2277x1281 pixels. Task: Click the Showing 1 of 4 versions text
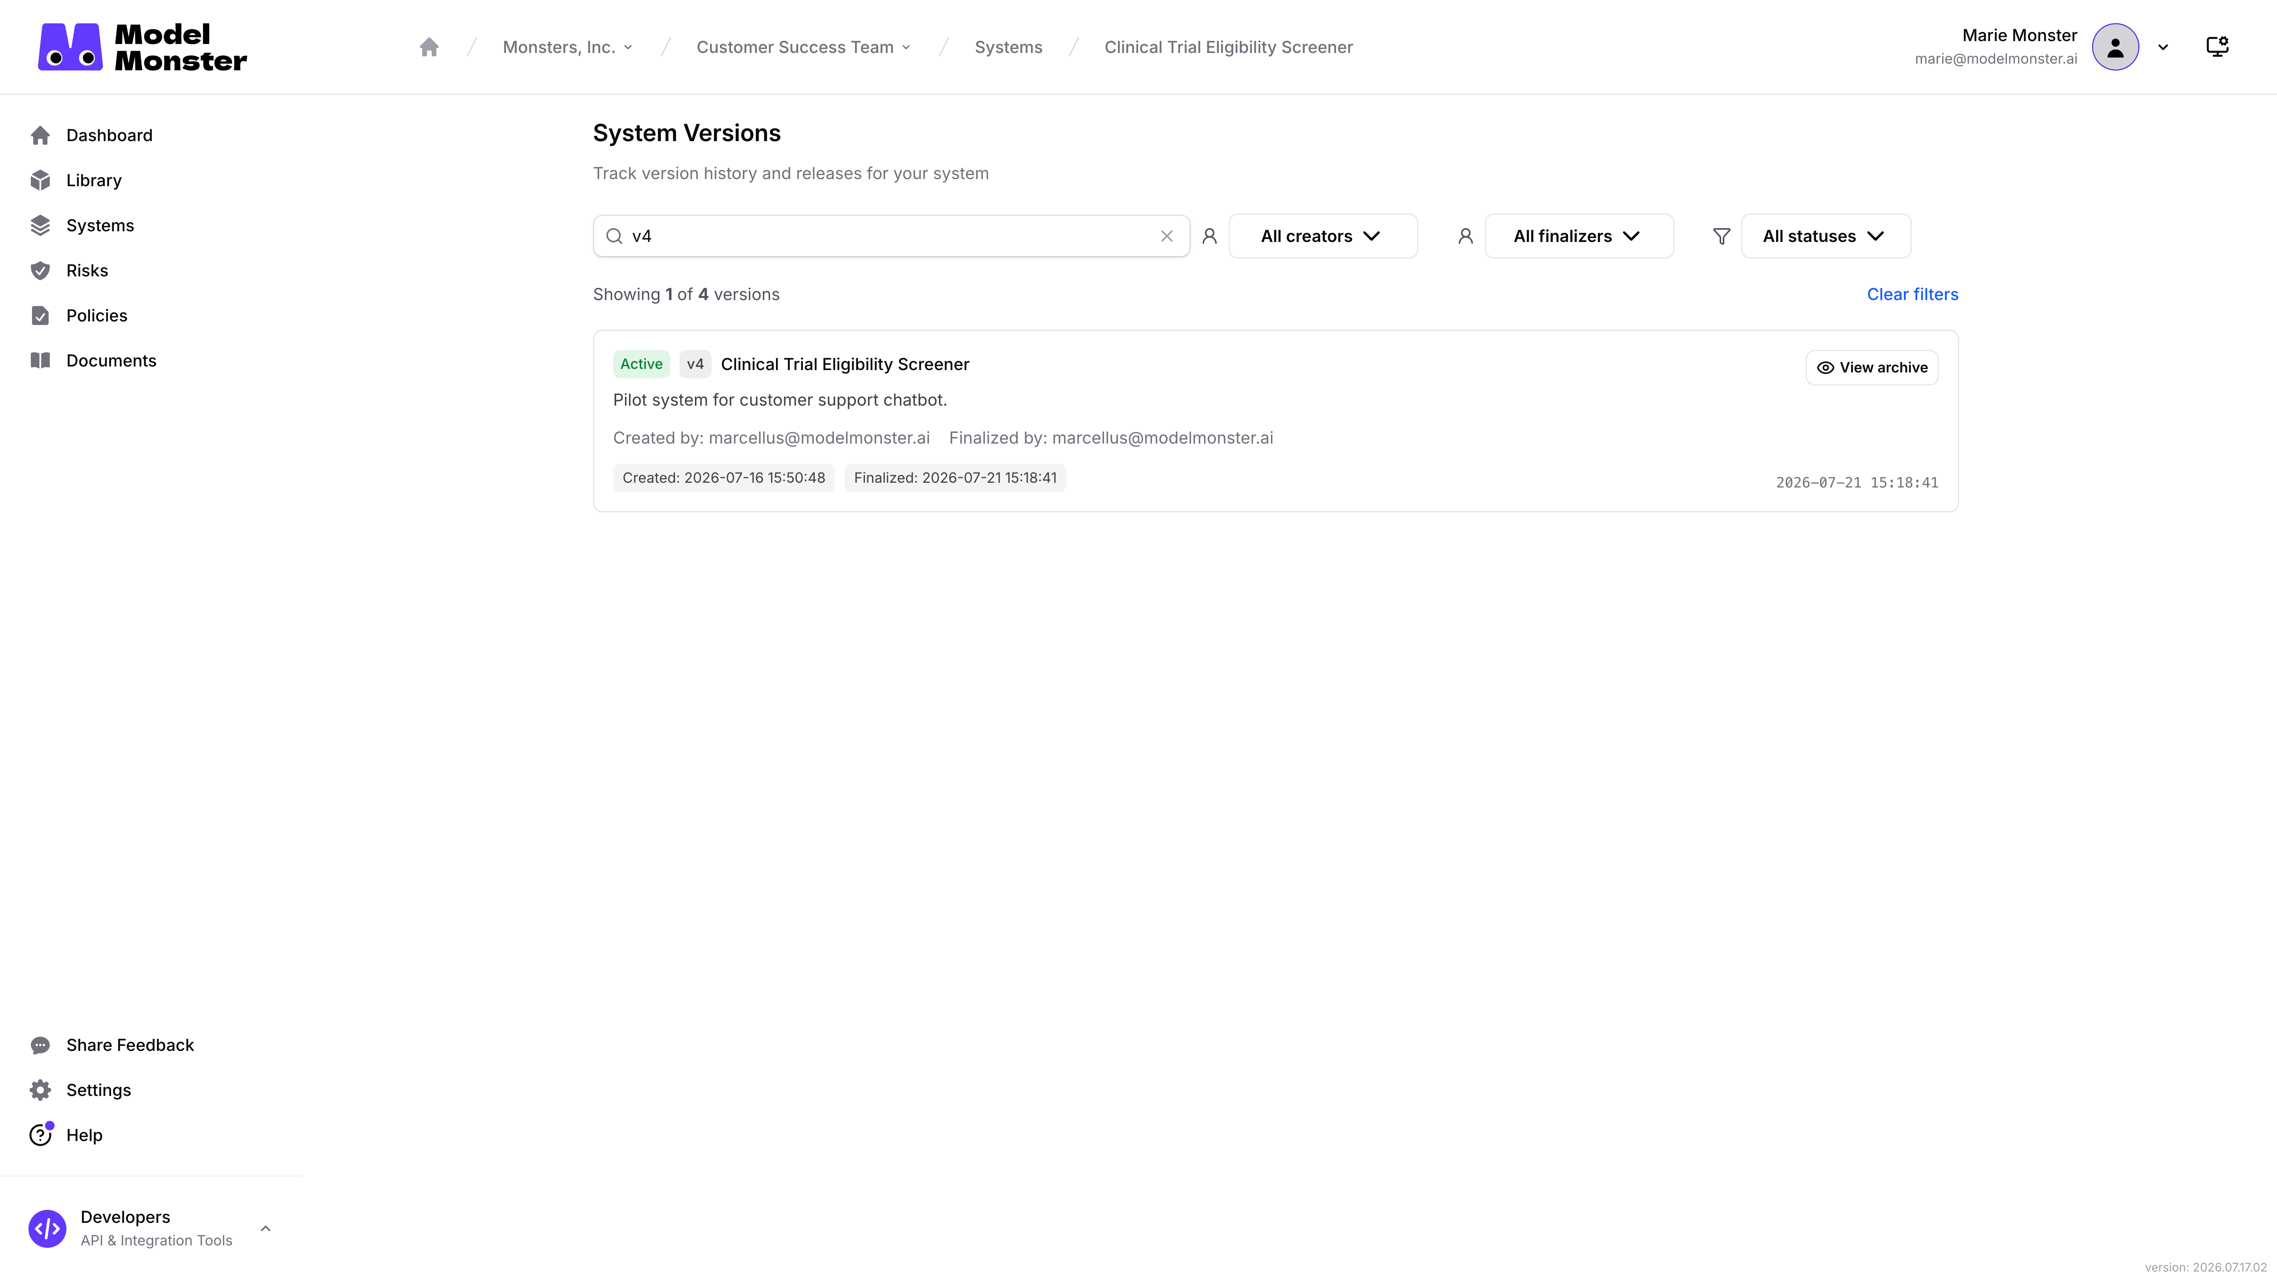(686, 295)
